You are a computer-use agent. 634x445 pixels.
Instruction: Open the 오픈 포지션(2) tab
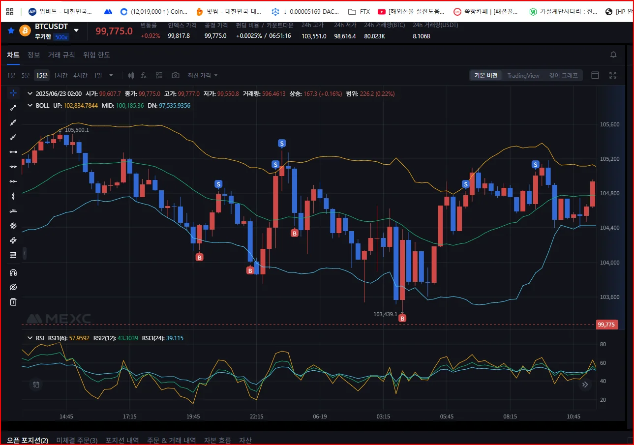28,440
